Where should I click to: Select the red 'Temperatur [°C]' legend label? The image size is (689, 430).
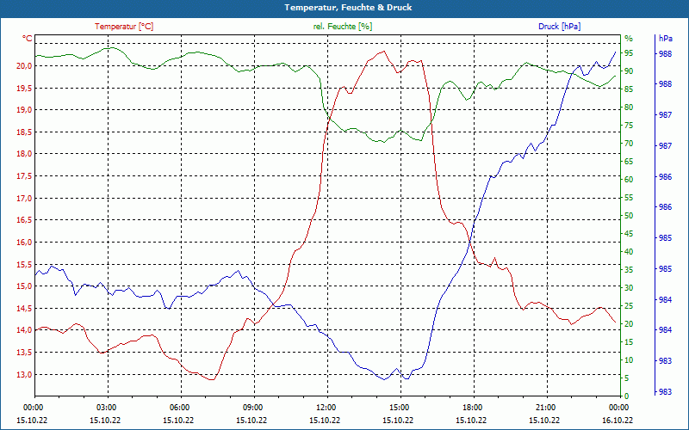tap(124, 27)
